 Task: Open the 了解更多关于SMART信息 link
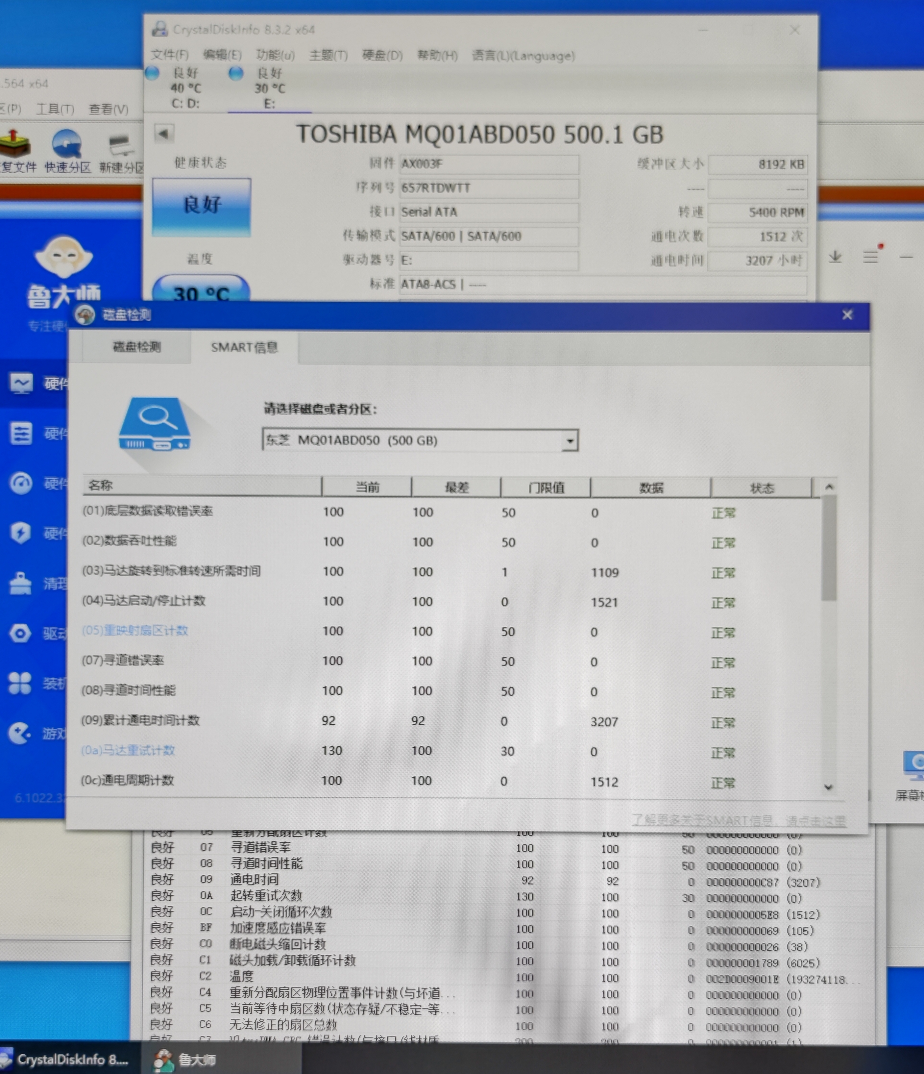click(739, 821)
